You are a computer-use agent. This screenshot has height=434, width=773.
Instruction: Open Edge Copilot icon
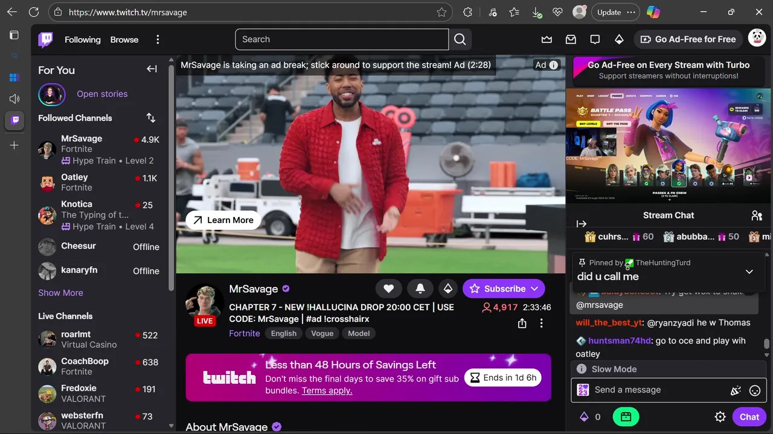pyautogui.click(x=653, y=12)
